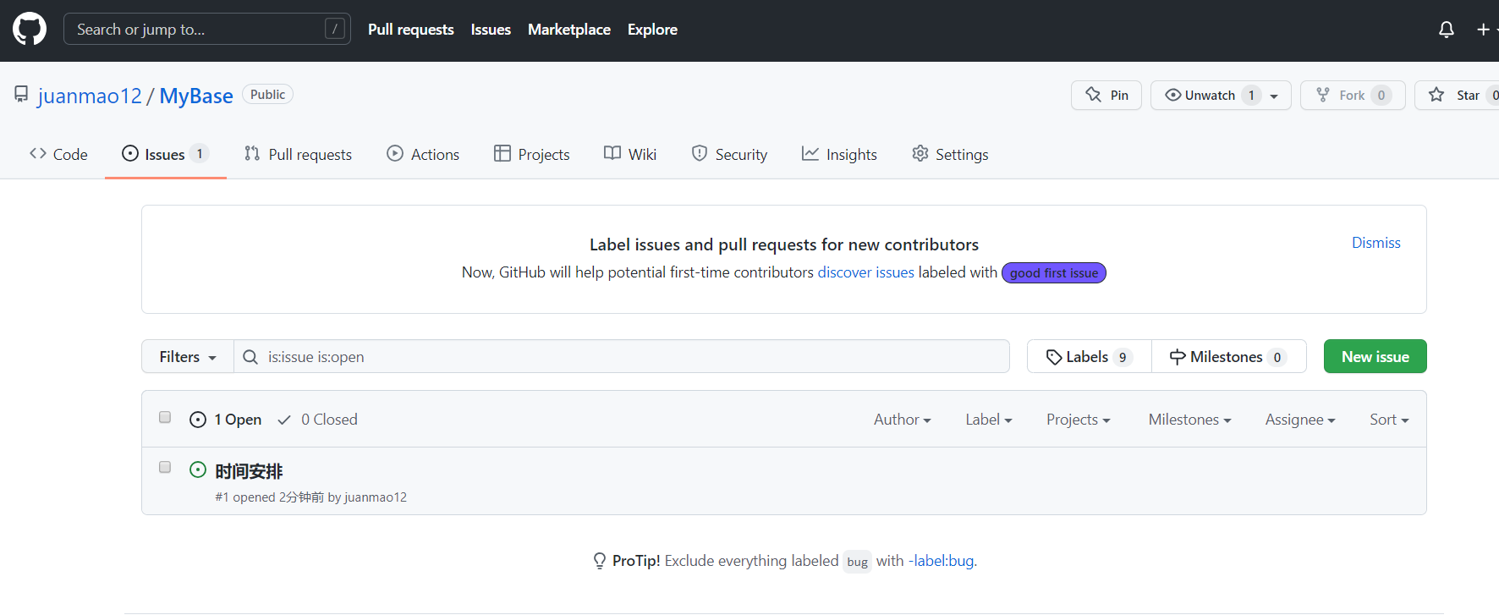
Task: Fork the MyBase repository
Action: [1352, 96]
